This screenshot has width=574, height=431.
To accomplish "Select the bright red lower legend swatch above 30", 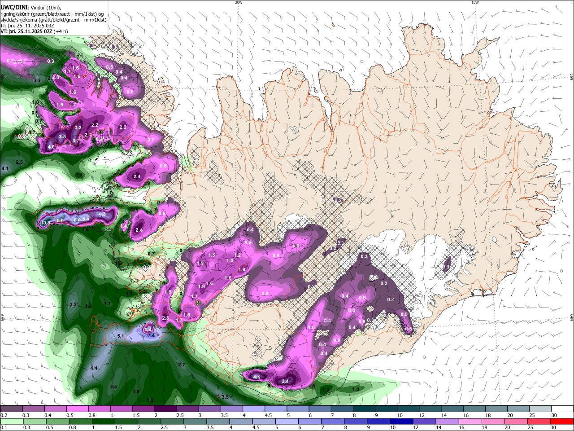I will [562, 421].
